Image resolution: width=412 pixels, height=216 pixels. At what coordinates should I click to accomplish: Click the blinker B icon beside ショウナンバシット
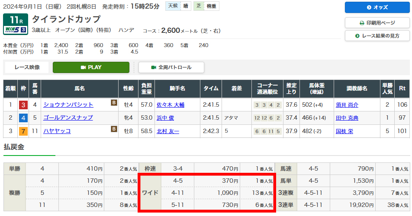click(x=114, y=103)
